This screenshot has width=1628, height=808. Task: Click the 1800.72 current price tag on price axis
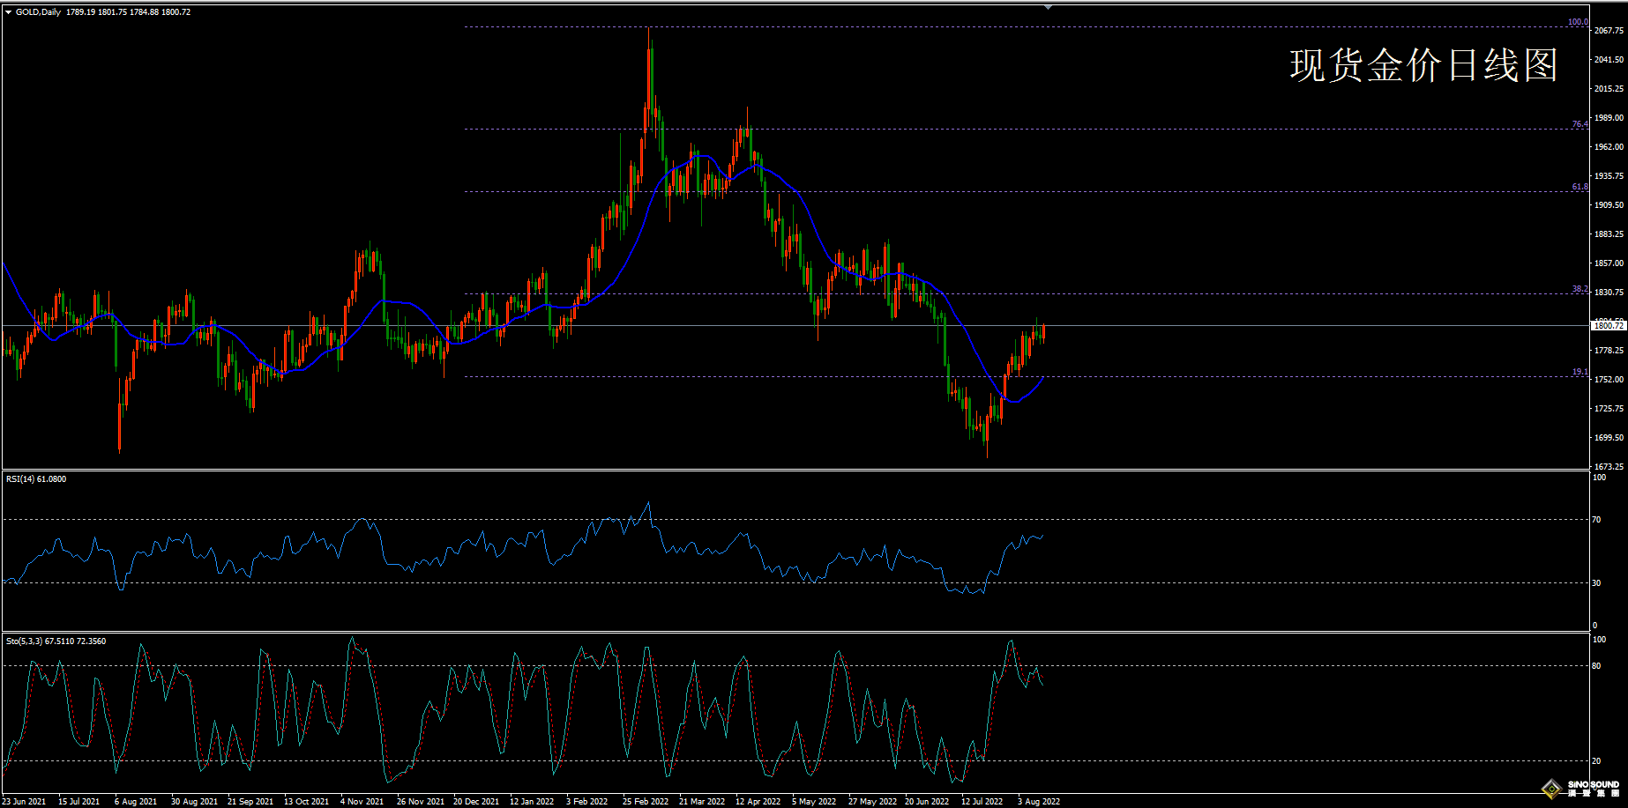click(1608, 326)
